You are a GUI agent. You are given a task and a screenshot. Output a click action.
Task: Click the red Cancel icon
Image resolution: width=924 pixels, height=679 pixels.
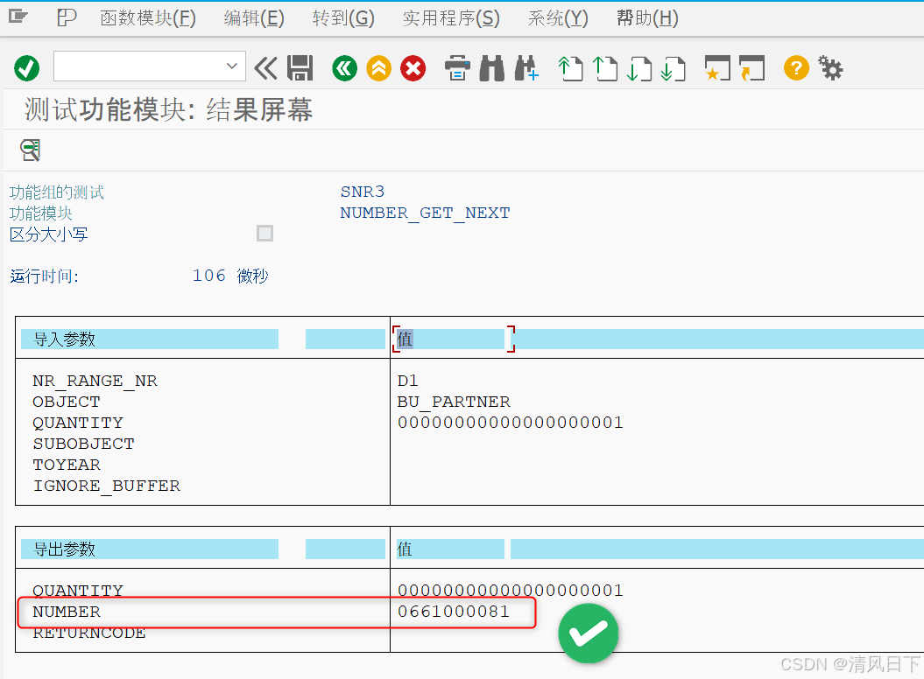(x=413, y=68)
